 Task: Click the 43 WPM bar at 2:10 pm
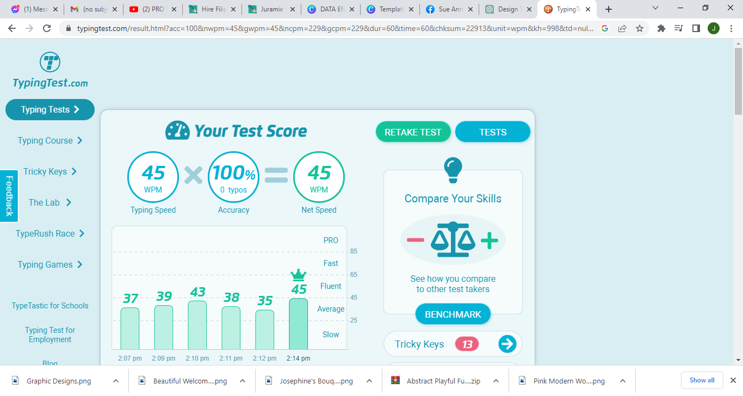coord(197,325)
